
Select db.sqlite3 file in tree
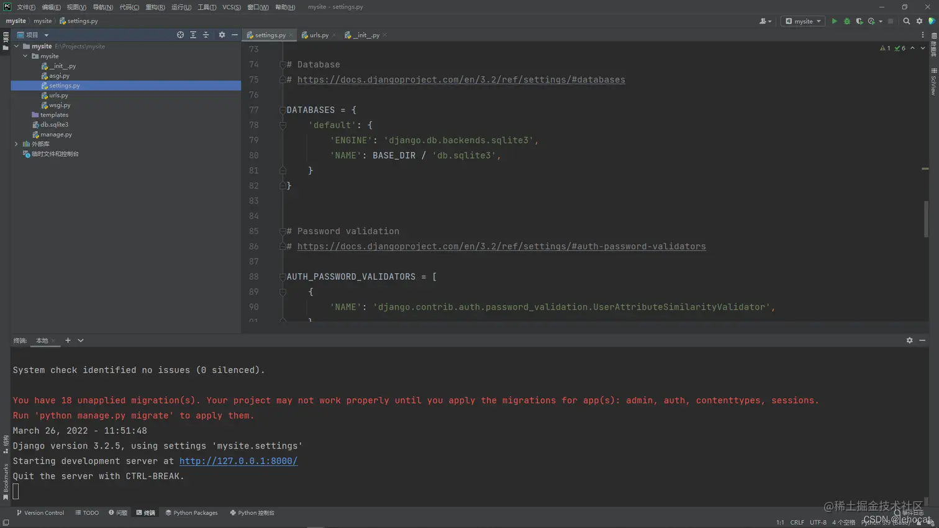(54, 125)
